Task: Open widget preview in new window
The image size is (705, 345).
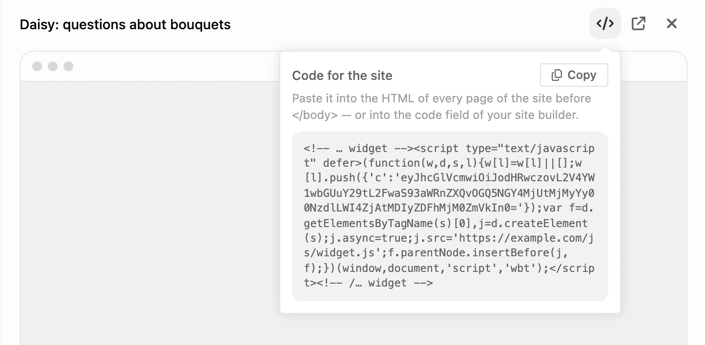Action: (639, 23)
